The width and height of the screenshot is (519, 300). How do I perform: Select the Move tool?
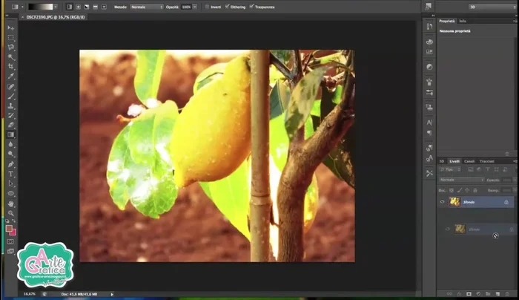pos(10,27)
